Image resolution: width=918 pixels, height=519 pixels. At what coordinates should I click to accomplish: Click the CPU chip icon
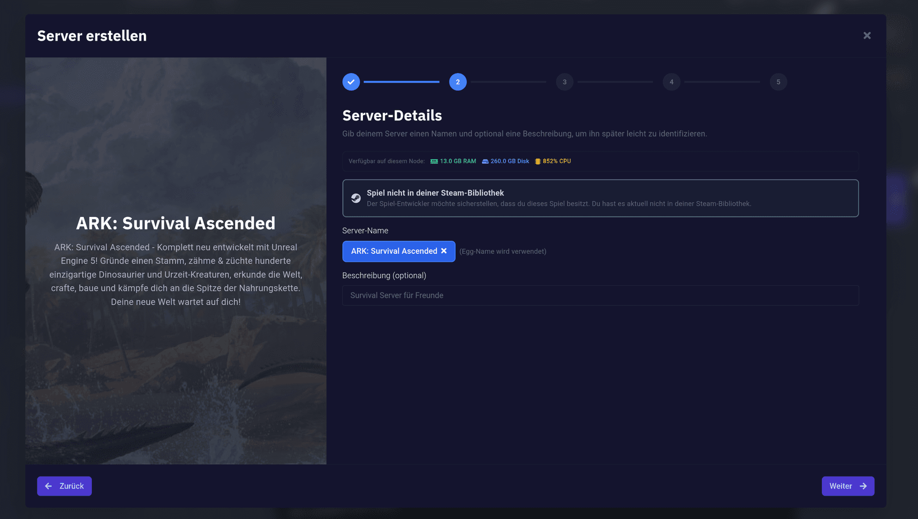pyautogui.click(x=538, y=162)
